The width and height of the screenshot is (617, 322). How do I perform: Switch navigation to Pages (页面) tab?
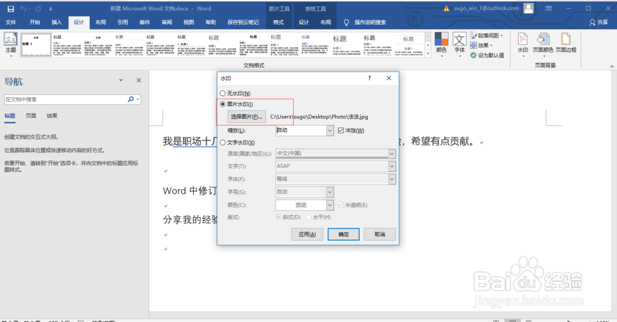point(31,116)
